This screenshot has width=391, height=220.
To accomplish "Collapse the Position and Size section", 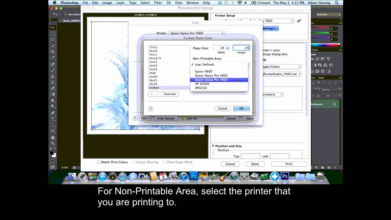I will 213,146.
